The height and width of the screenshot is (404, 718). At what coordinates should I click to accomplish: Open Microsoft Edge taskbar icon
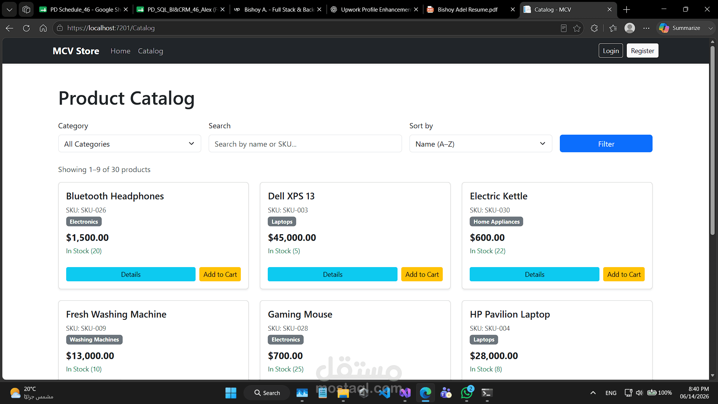point(426,393)
